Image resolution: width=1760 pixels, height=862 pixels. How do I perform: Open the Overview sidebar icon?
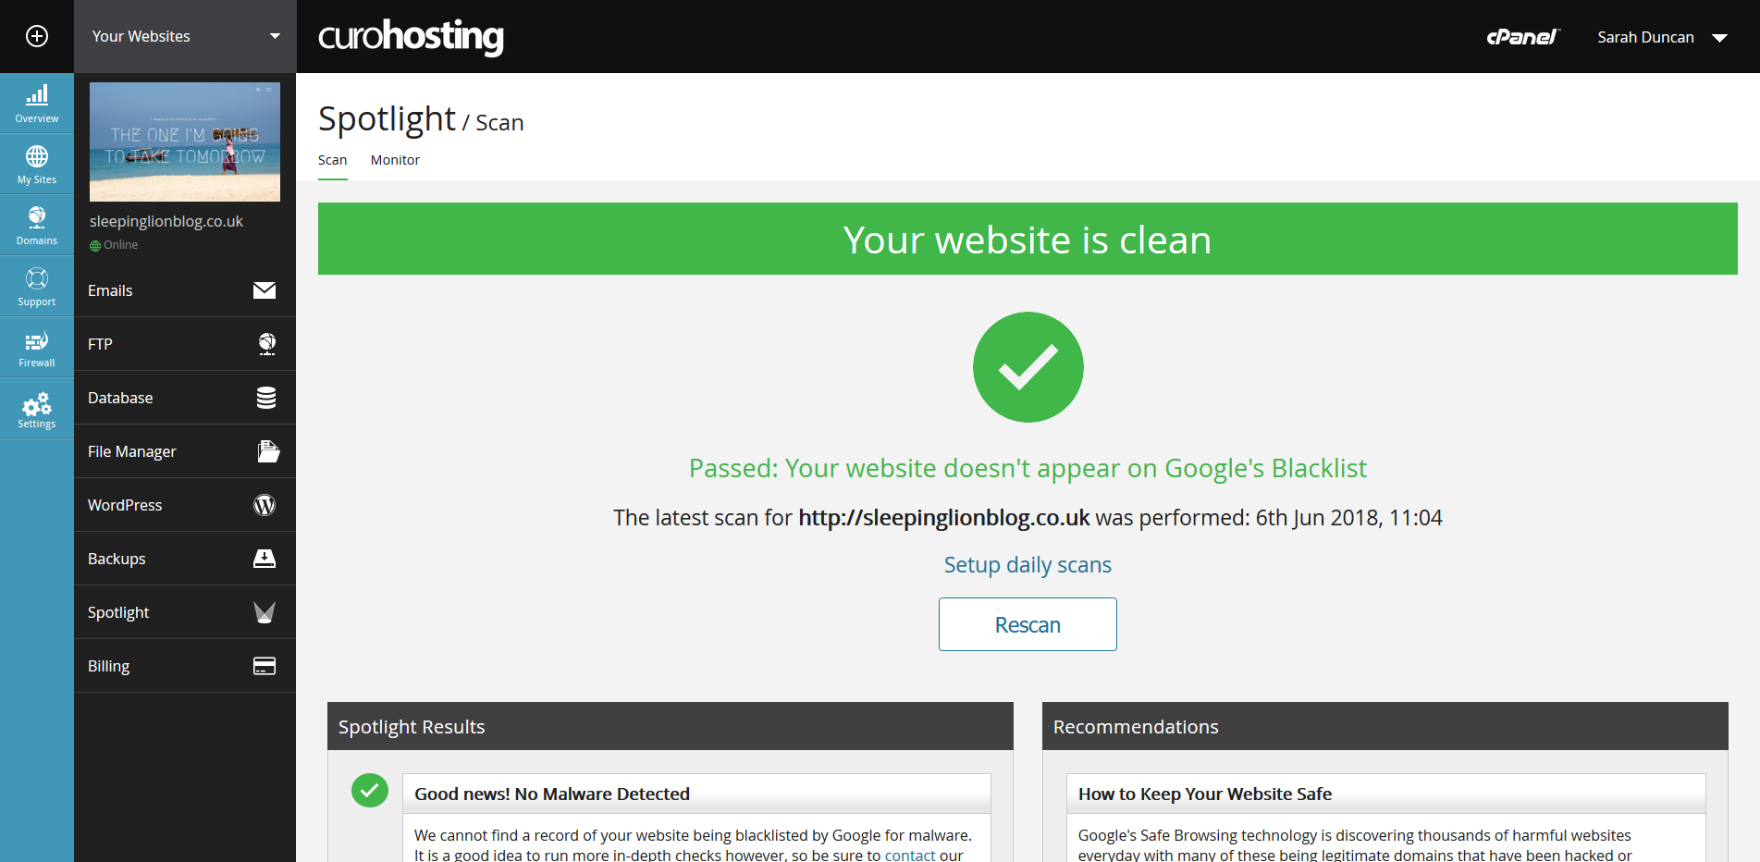pos(37,104)
